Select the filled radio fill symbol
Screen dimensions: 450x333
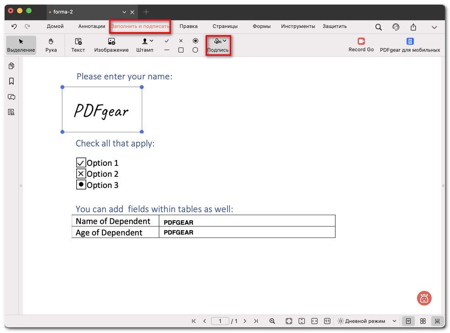(x=196, y=40)
